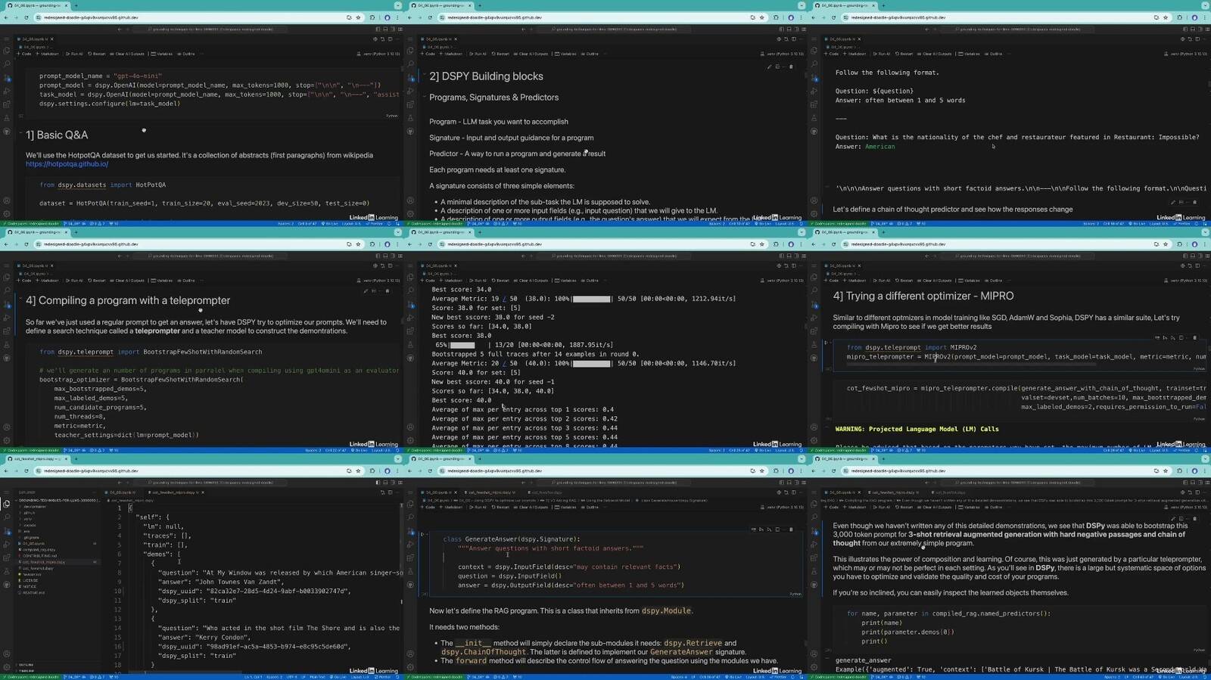Open Chrome three-dot menu in Best score window

coord(800,244)
